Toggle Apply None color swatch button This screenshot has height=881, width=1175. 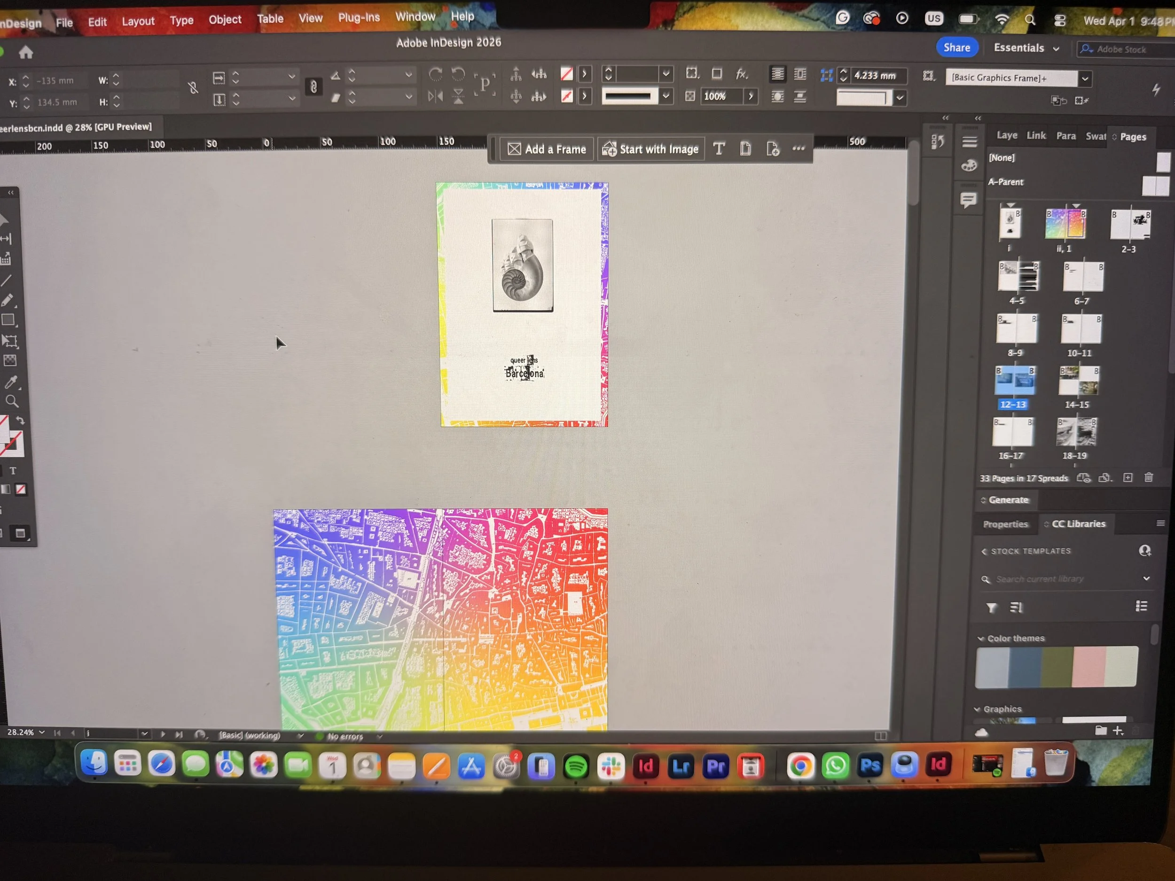tap(21, 490)
